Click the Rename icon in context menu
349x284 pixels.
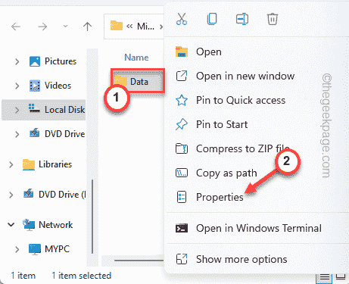[x=242, y=19]
